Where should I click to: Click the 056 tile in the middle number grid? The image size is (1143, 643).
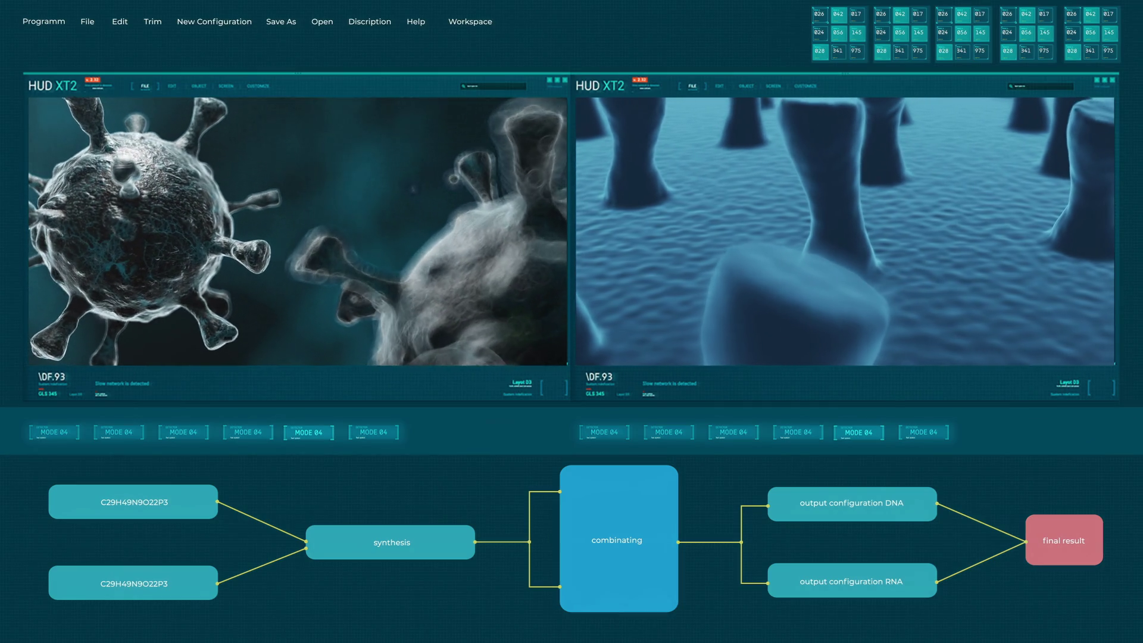[x=962, y=33]
